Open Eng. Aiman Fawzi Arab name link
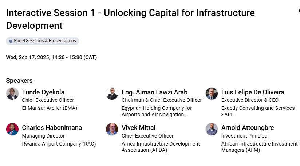Image resolution: width=300 pixels, height=166 pixels. click(154, 92)
